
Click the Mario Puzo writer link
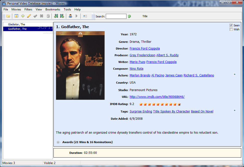pyautogui.click(x=137, y=62)
